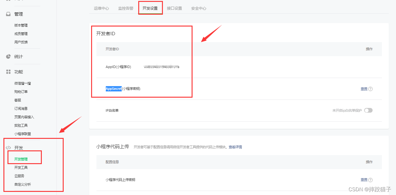Click the 管理 inbox icon in sidebar
396x195 pixels.
[x=8, y=14]
